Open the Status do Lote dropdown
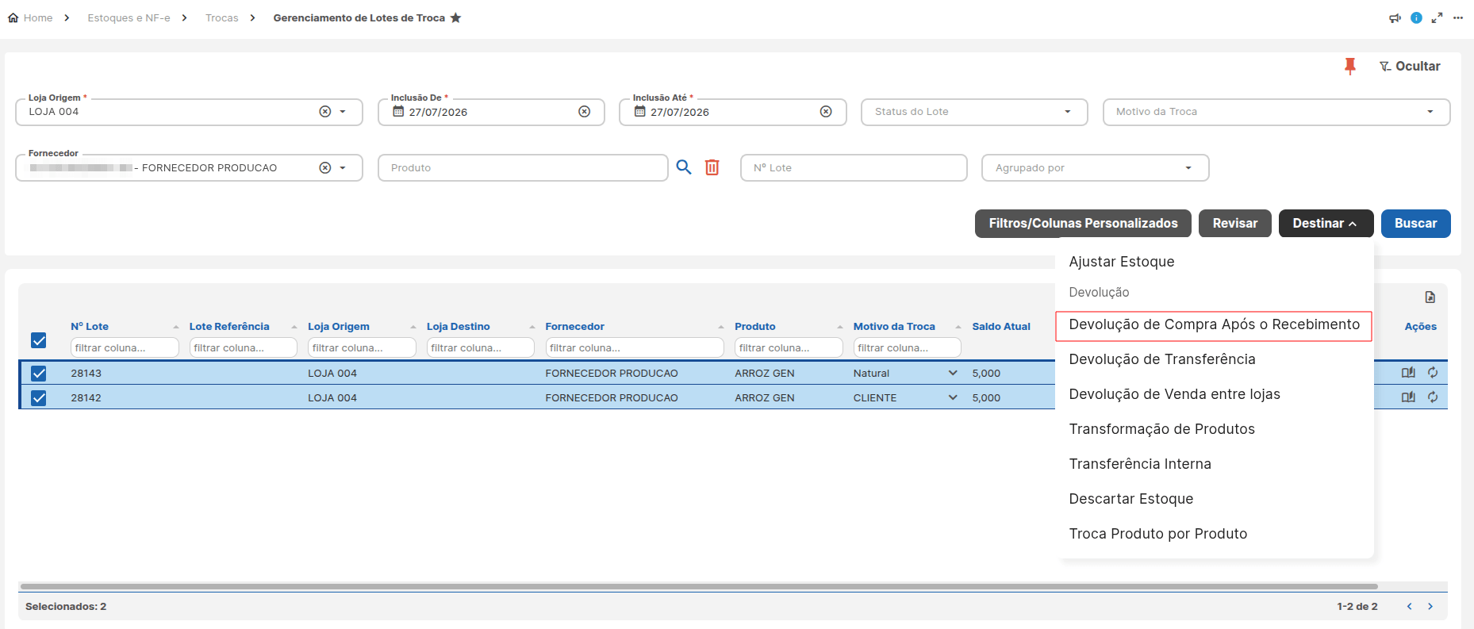Image resolution: width=1474 pixels, height=629 pixels. [973, 112]
